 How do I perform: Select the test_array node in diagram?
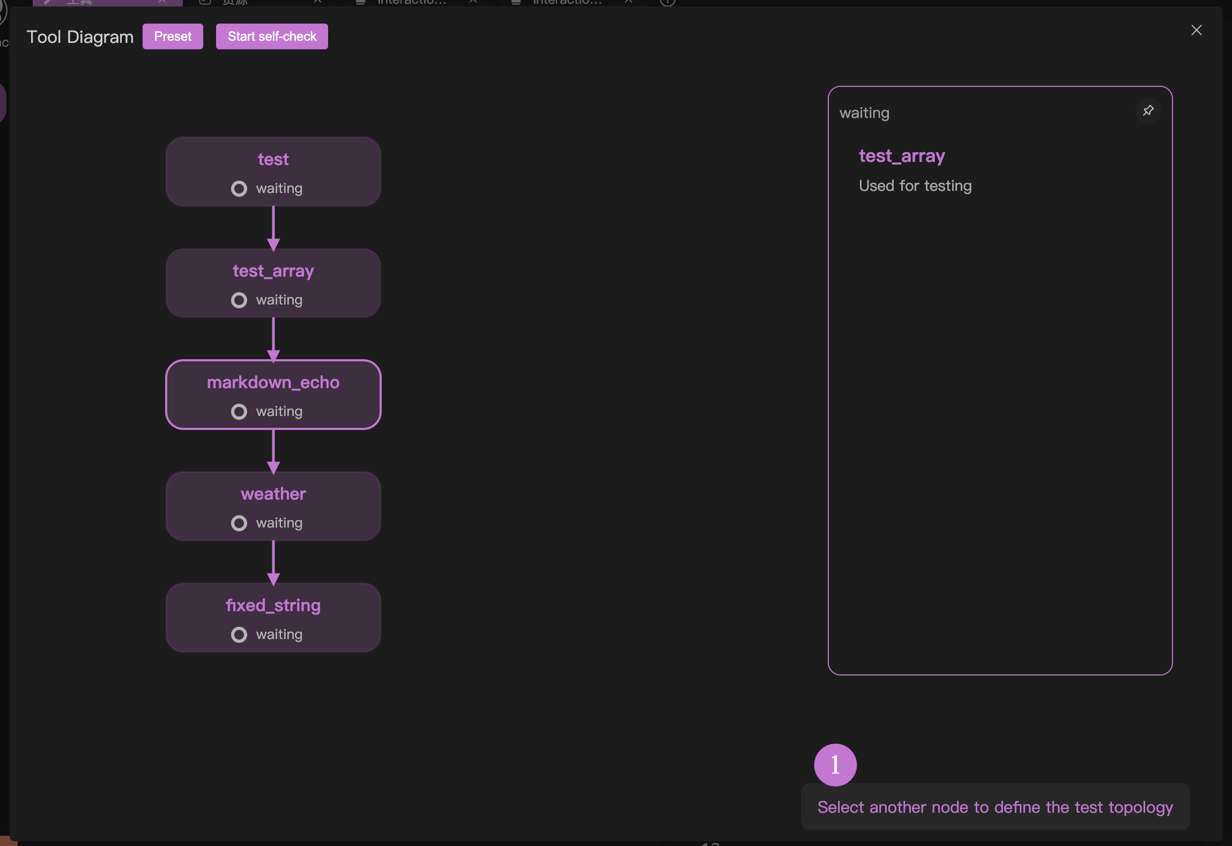(x=273, y=271)
